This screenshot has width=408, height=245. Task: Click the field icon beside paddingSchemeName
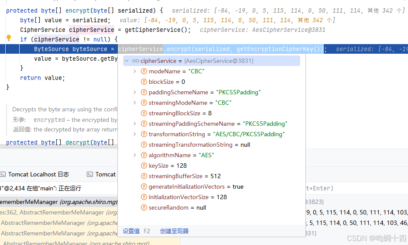(x=144, y=92)
